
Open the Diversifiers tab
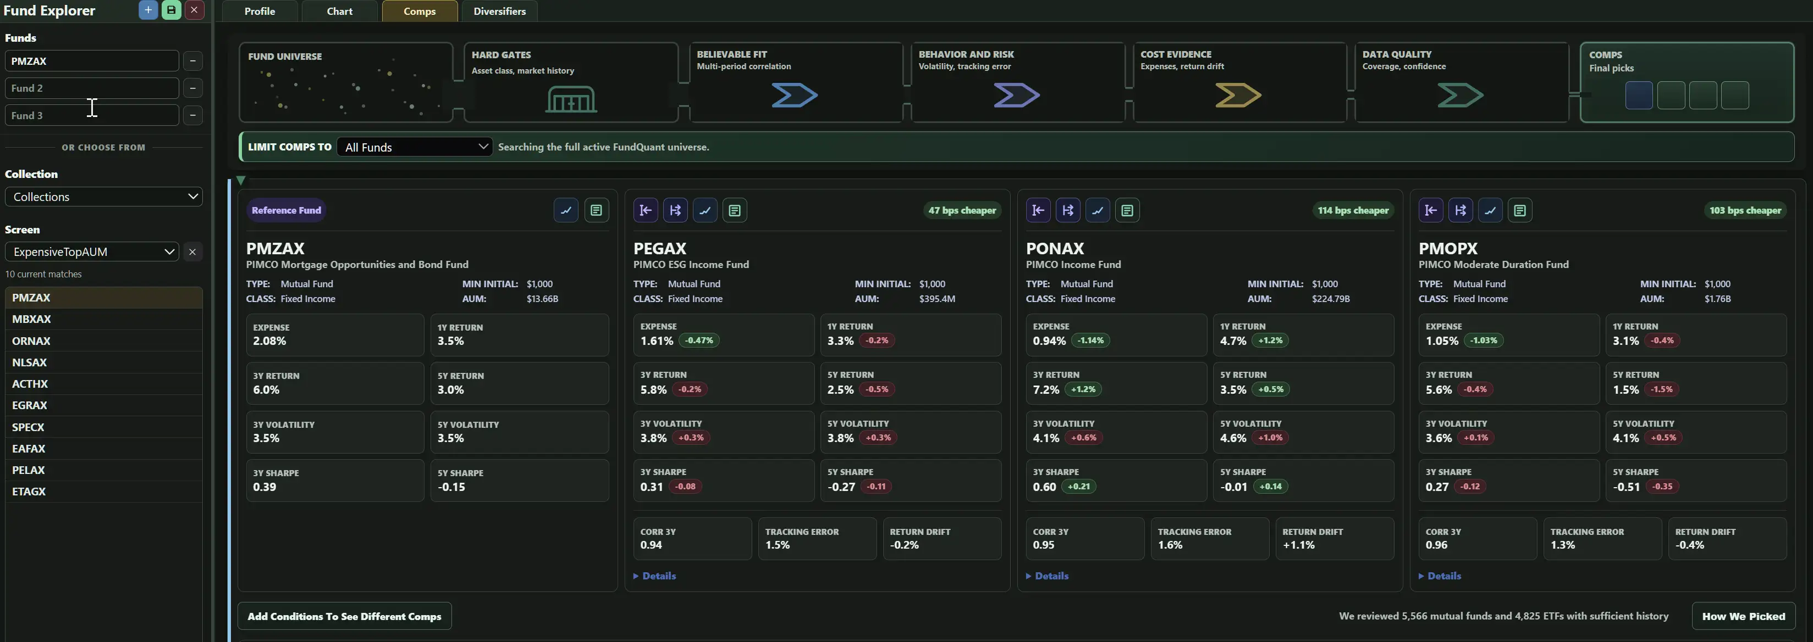click(500, 11)
